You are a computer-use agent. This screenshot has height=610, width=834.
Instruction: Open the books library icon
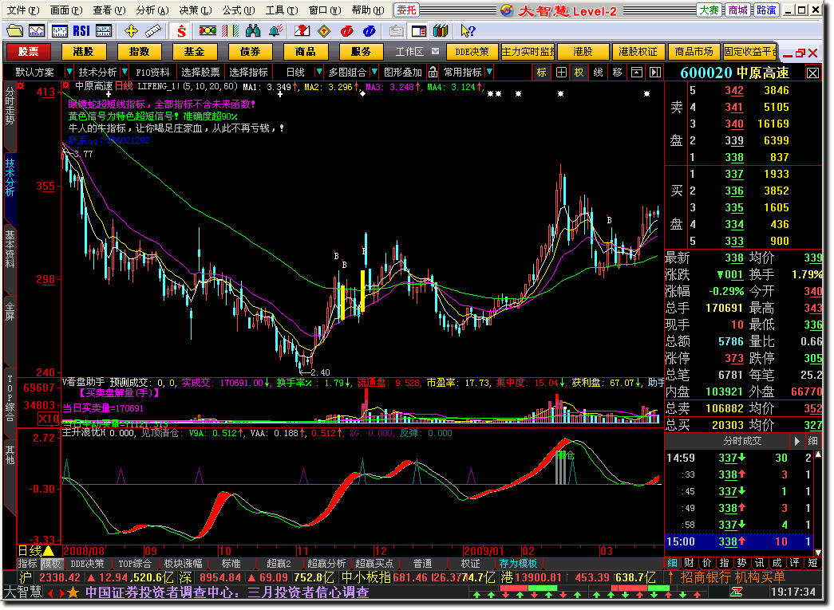[x=441, y=31]
